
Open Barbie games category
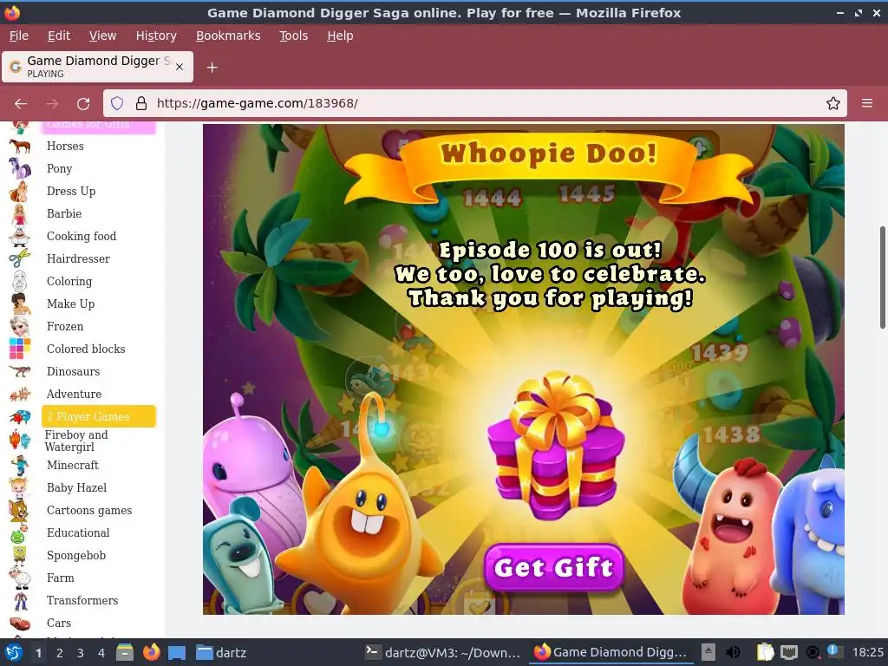[x=64, y=214]
